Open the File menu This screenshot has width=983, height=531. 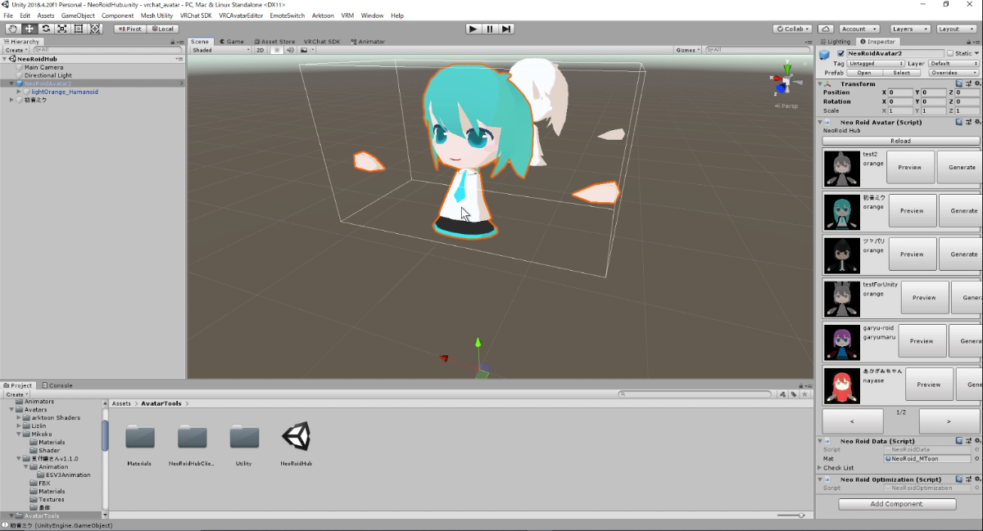pyautogui.click(x=8, y=16)
